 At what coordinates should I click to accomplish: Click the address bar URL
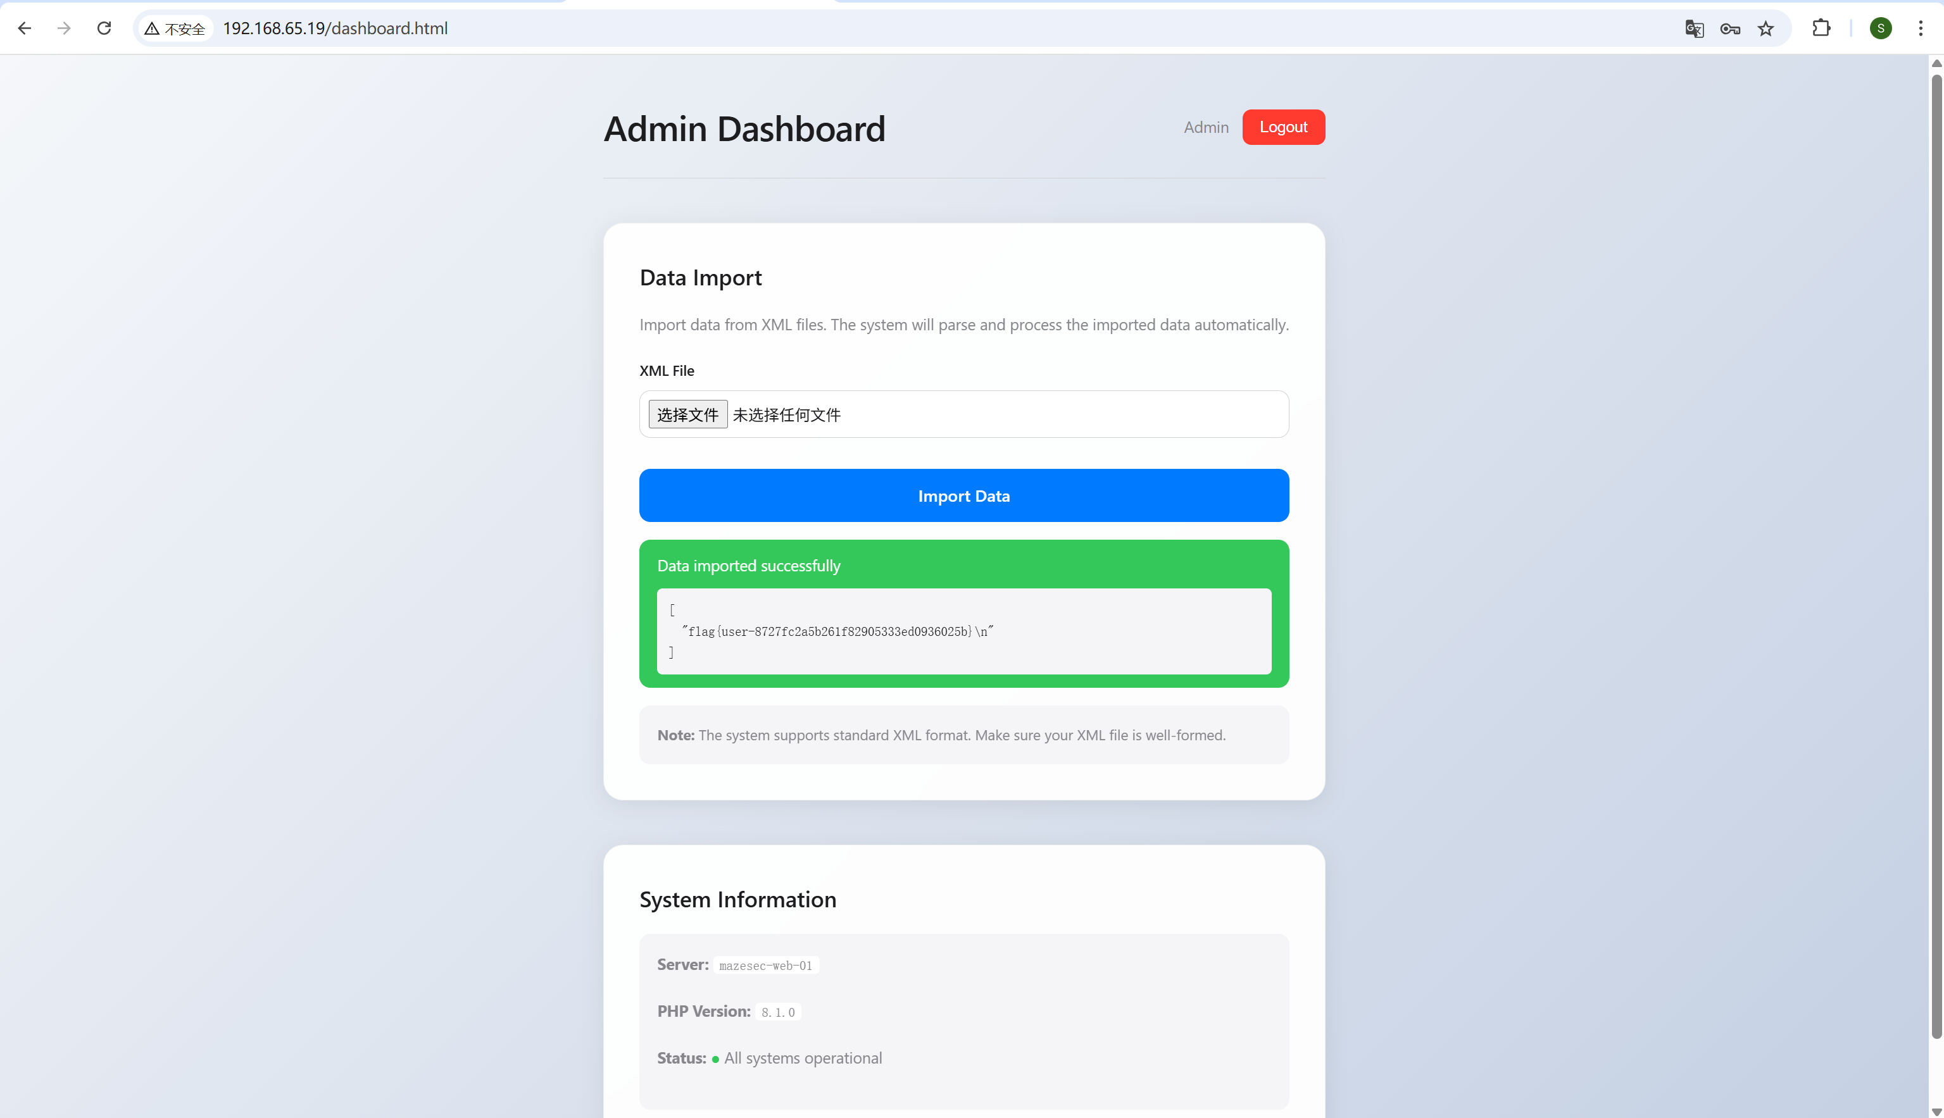(335, 28)
